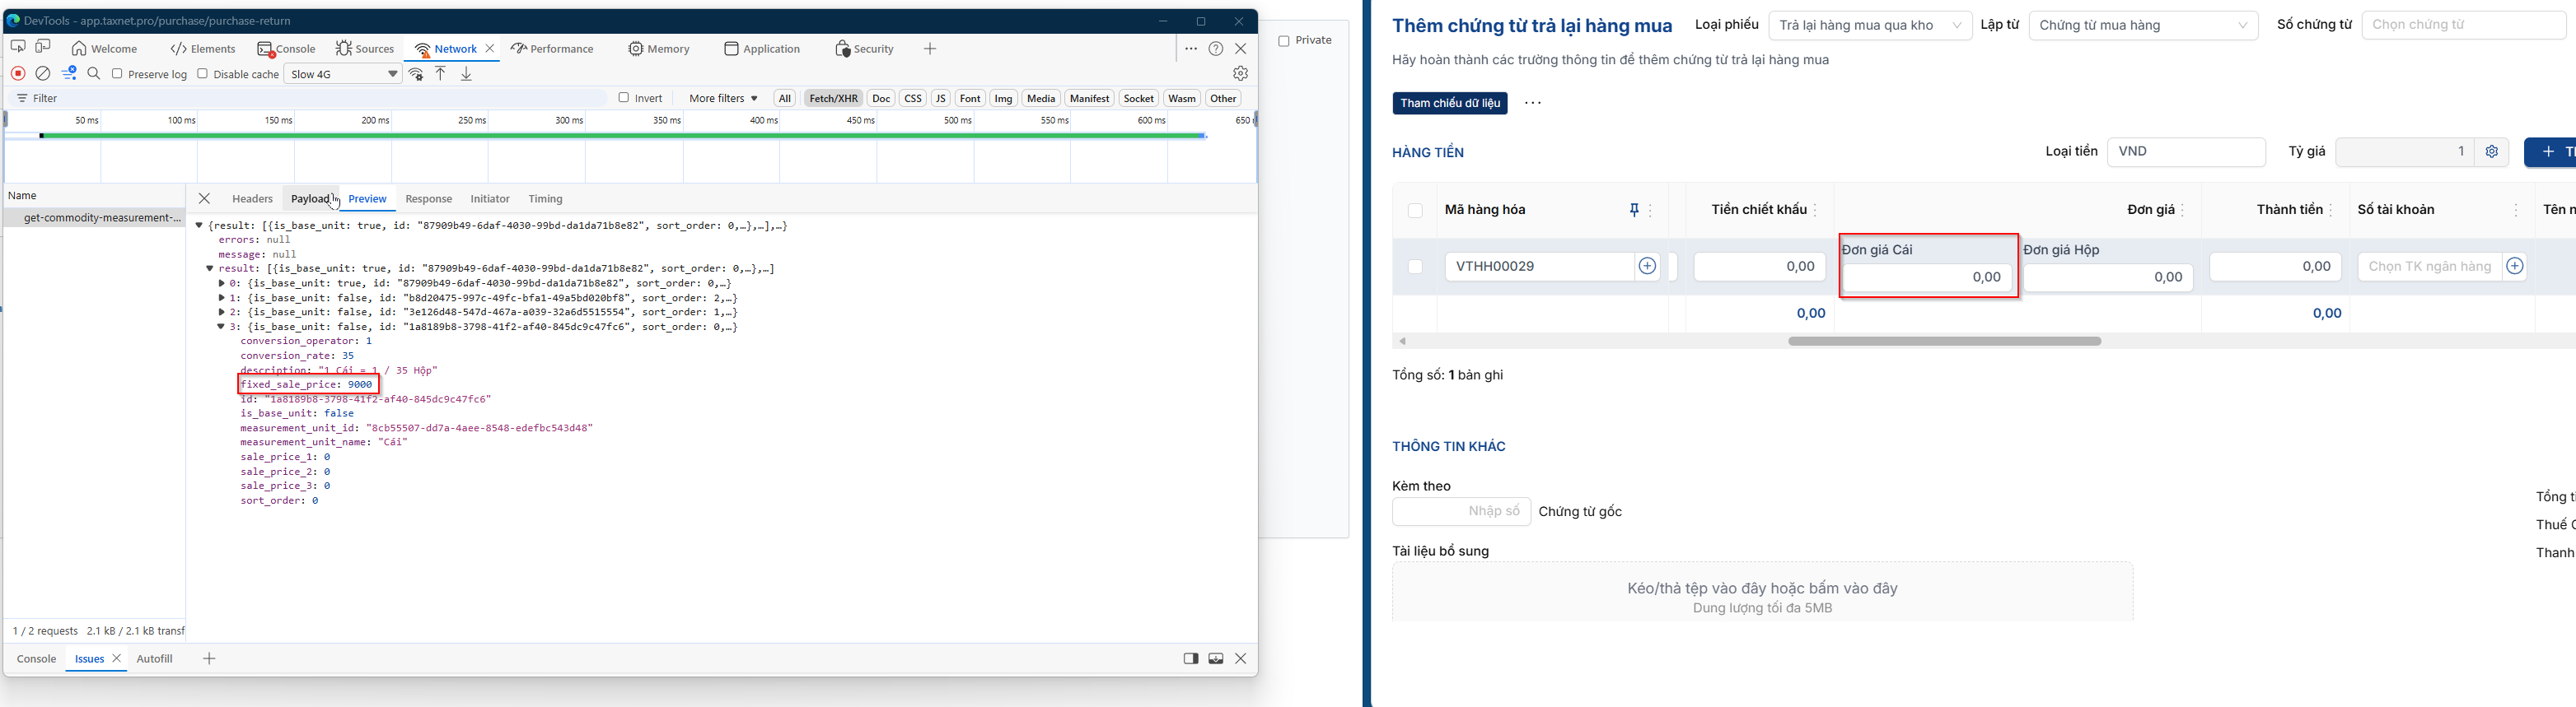
Task: Open the network search magnifier icon
Action: tap(94, 73)
